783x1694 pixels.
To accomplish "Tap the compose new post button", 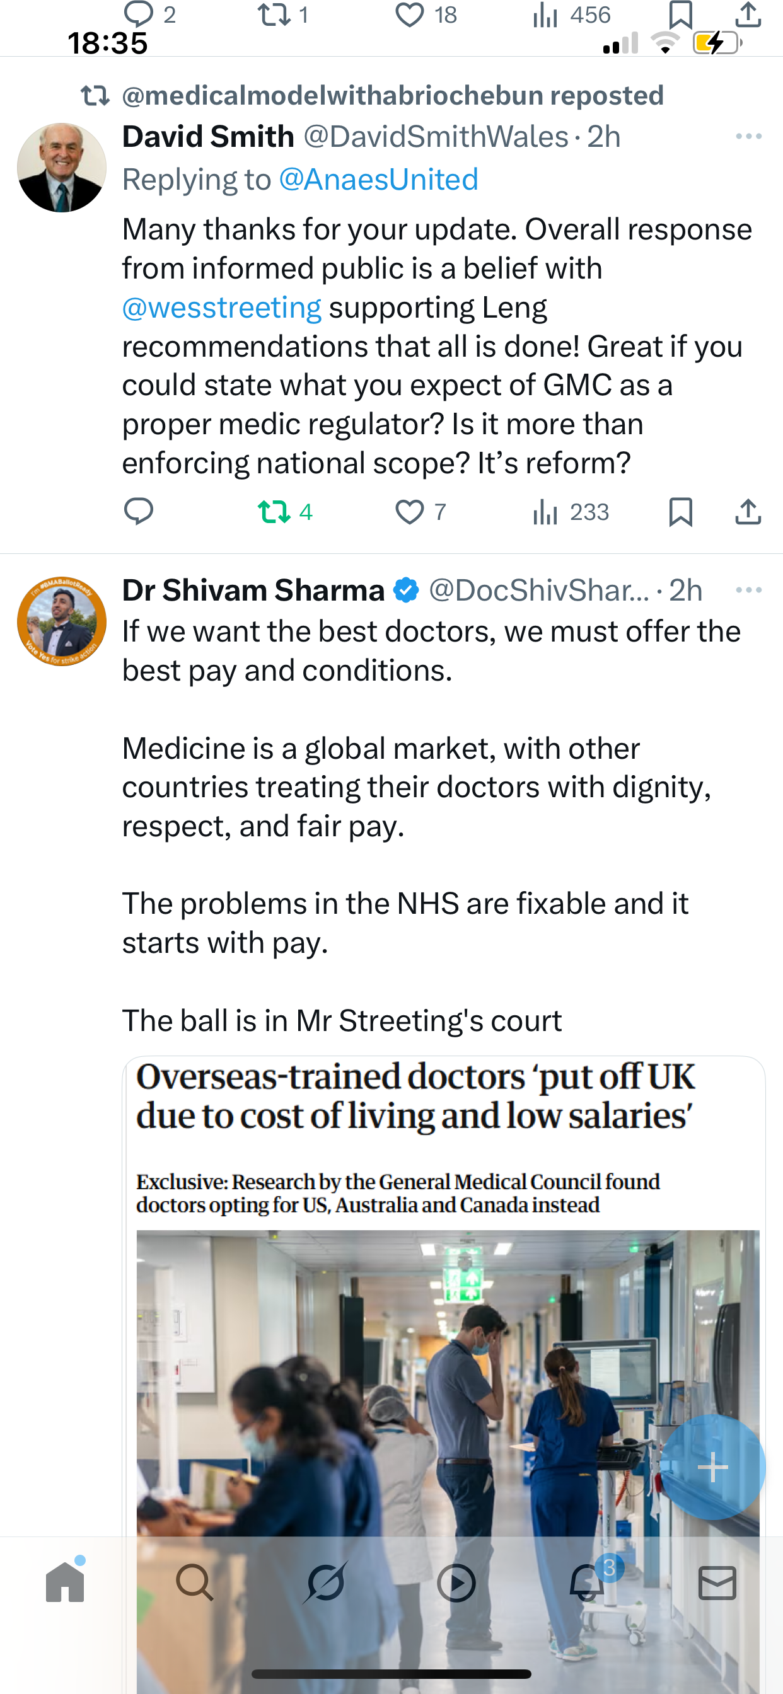I will pyautogui.click(x=712, y=1467).
